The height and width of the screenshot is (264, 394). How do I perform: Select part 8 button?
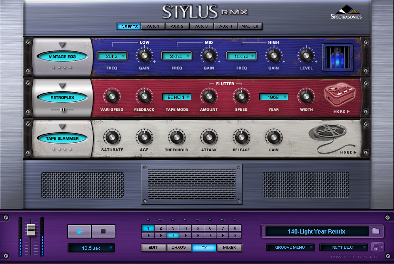(235, 228)
